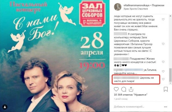Open vitalinaromanovskaya profile avatar
Image resolution: width=172 pixels, height=112 pixels.
[x=117, y=7]
